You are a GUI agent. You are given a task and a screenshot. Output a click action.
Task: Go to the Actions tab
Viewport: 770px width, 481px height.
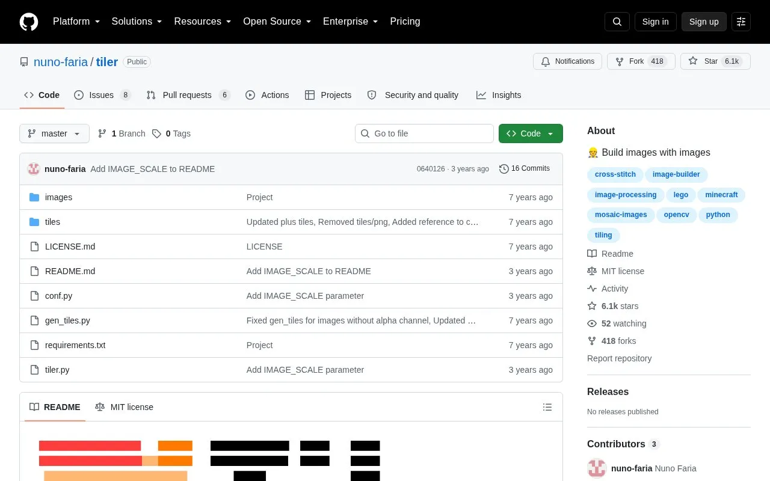point(267,95)
